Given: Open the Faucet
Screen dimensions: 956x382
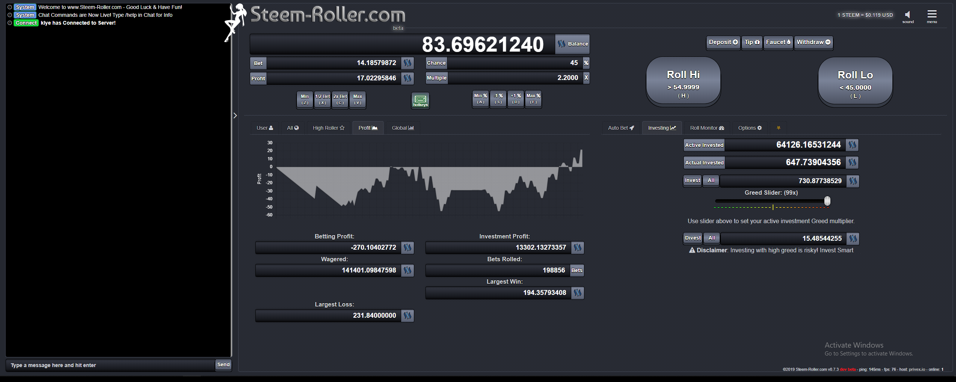Looking at the screenshot, I should (778, 42).
